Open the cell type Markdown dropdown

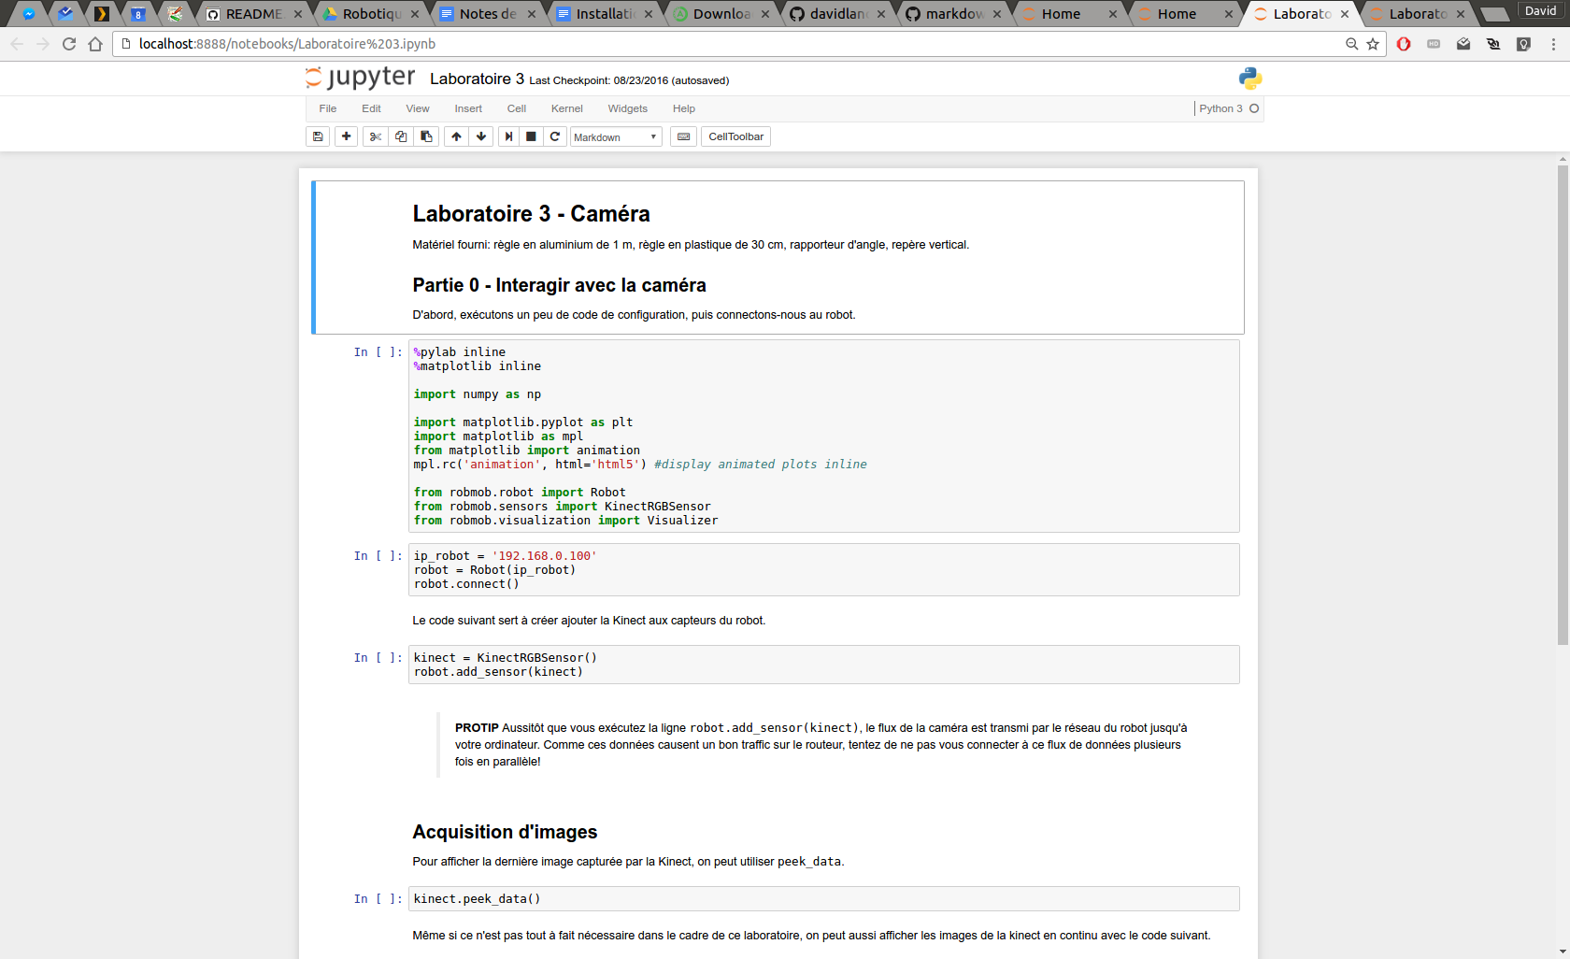[x=616, y=137]
